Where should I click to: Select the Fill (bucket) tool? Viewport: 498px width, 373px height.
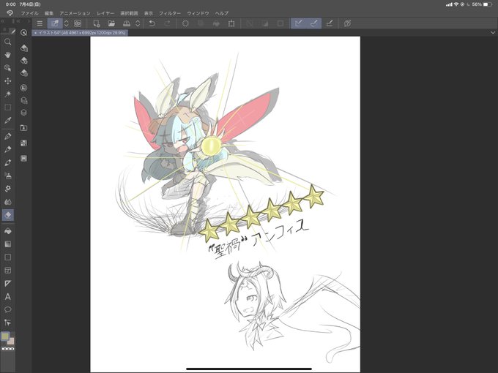pyautogui.click(x=8, y=231)
